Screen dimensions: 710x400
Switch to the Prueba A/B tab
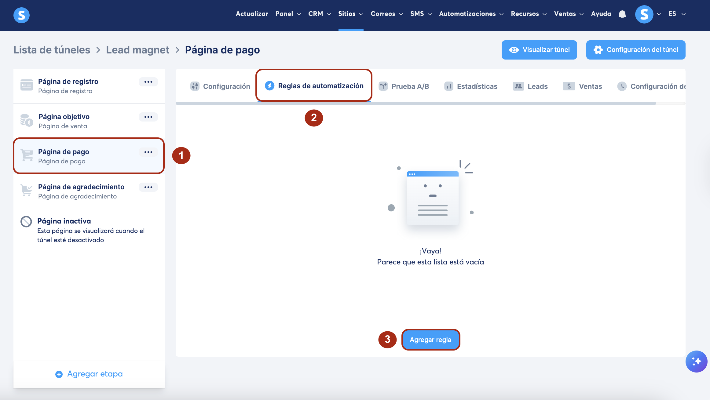[x=404, y=86]
